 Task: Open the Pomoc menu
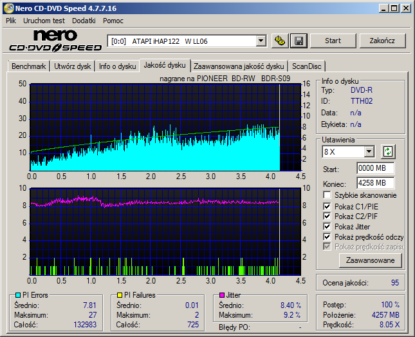click(x=113, y=21)
